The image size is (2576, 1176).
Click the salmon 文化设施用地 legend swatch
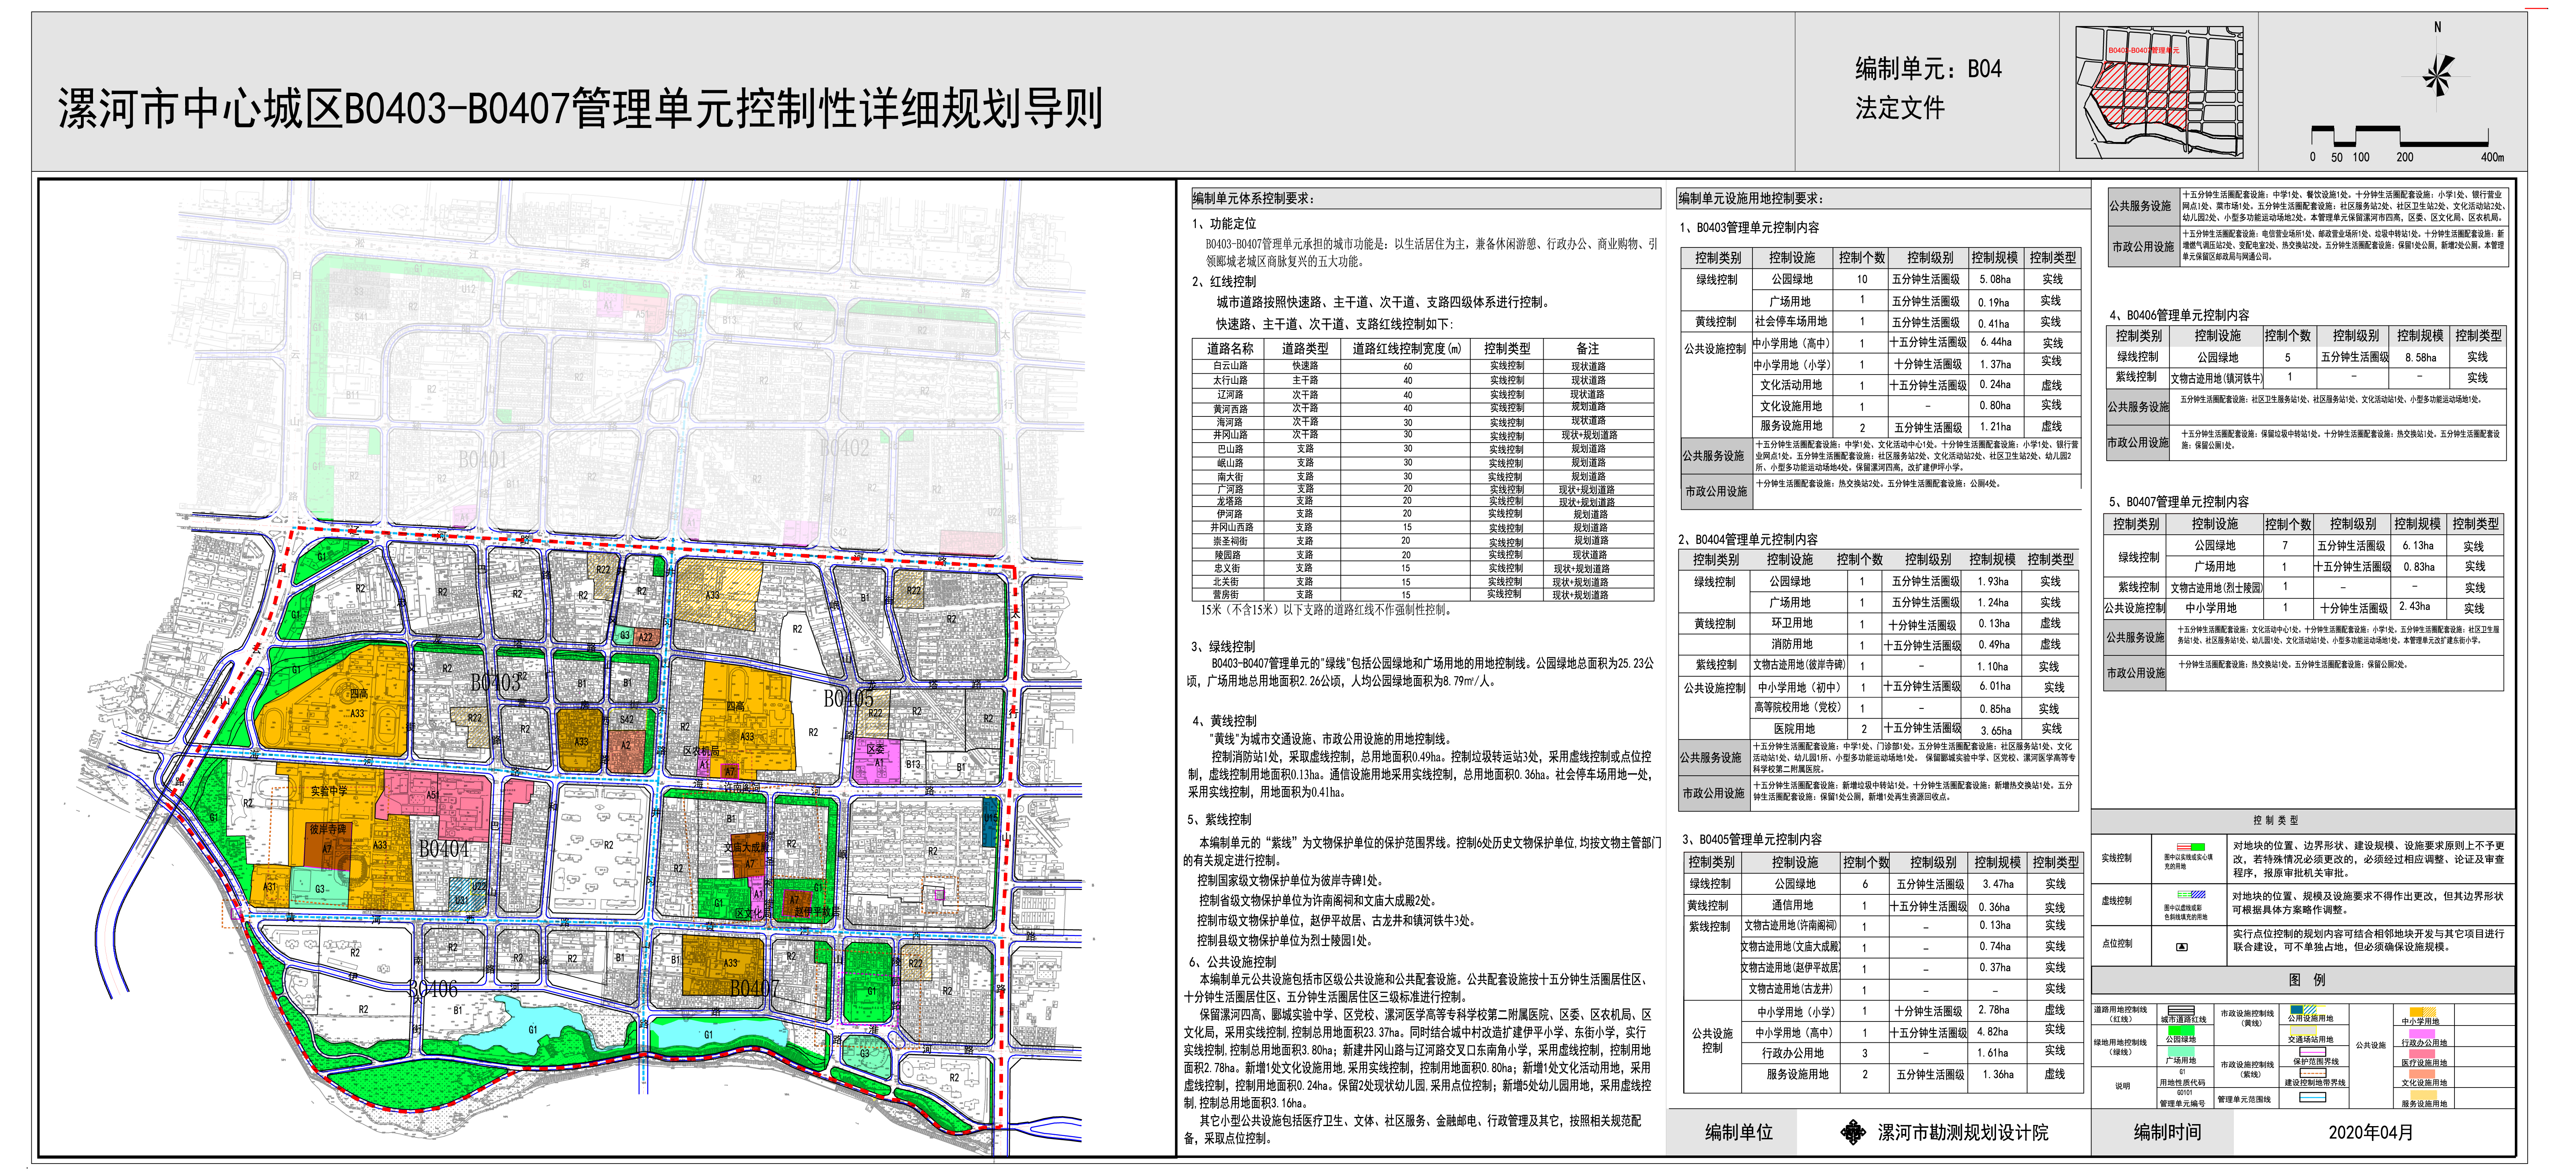tap(2422, 1074)
